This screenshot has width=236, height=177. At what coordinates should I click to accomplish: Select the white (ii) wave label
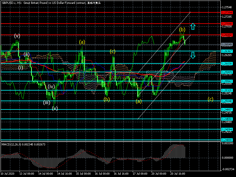click(27, 54)
